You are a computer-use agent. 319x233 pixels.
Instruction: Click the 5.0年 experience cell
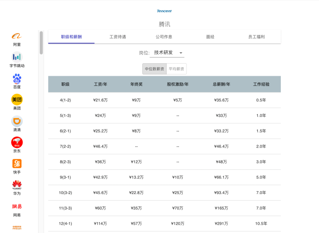pos(261,177)
